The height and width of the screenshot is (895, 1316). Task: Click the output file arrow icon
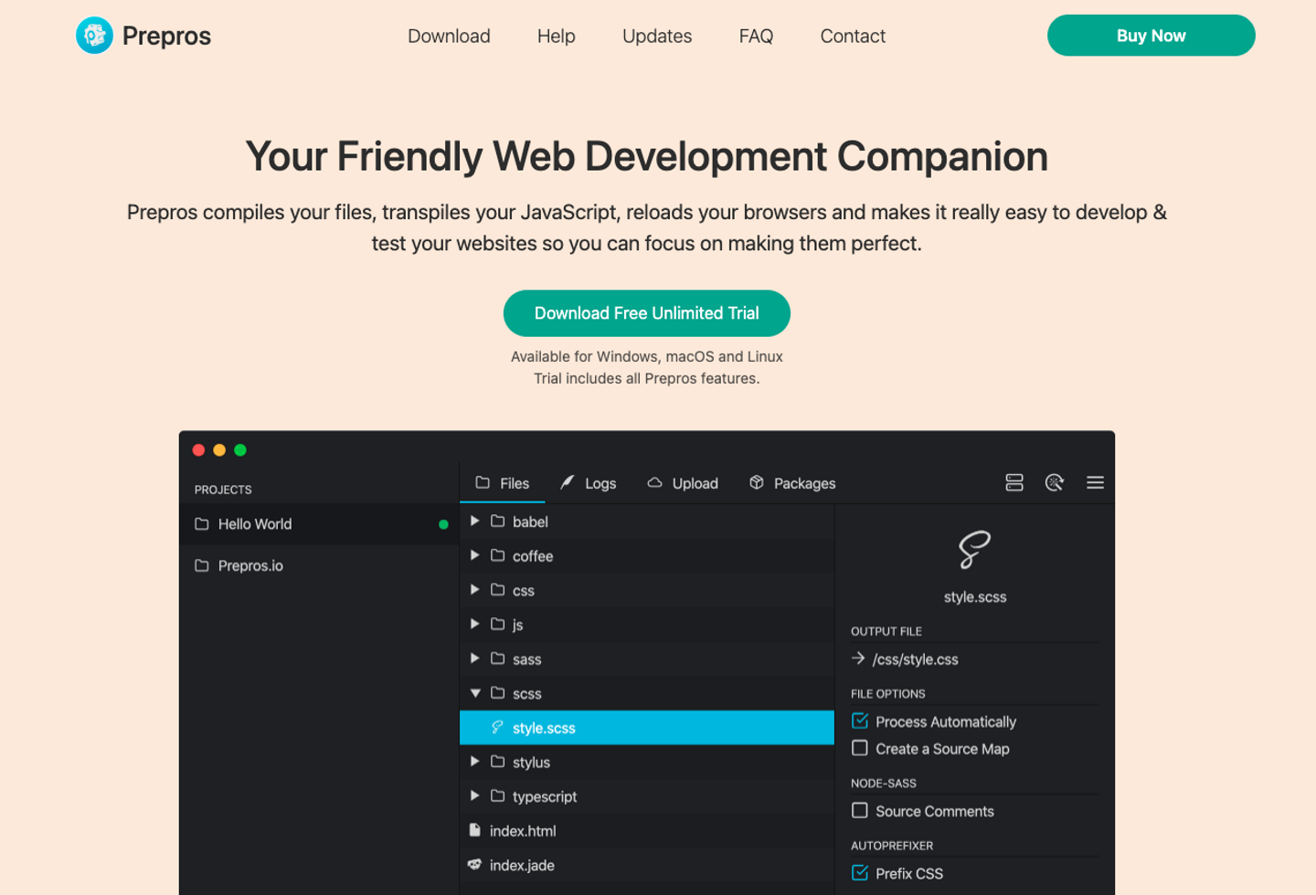pos(858,658)
